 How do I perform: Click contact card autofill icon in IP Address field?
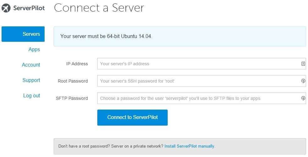pyautogui.click(x=303, y=64)
